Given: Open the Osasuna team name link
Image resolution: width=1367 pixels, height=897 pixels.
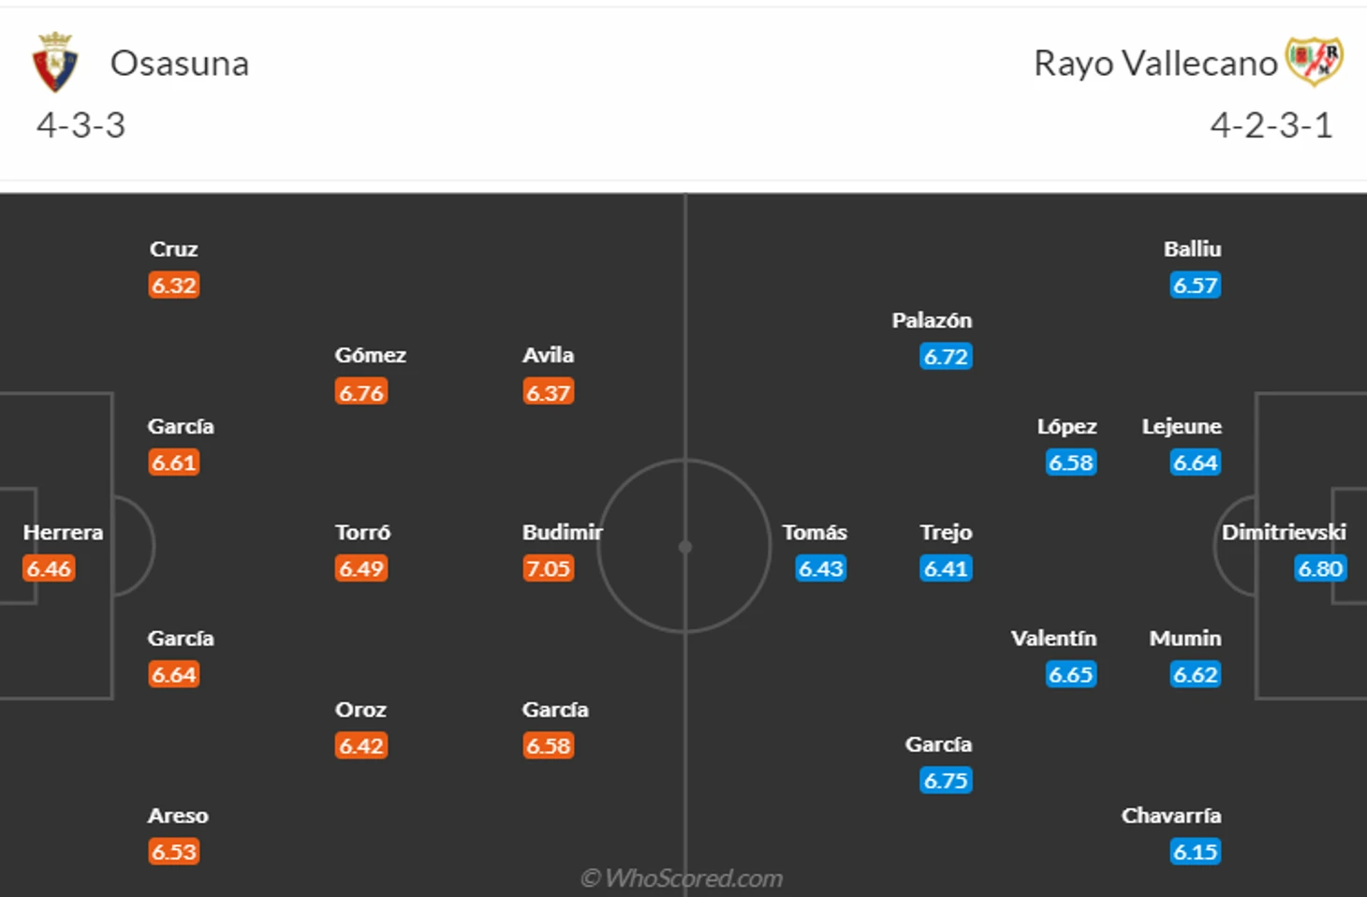Looking at the screenshot, I should 180,64.
